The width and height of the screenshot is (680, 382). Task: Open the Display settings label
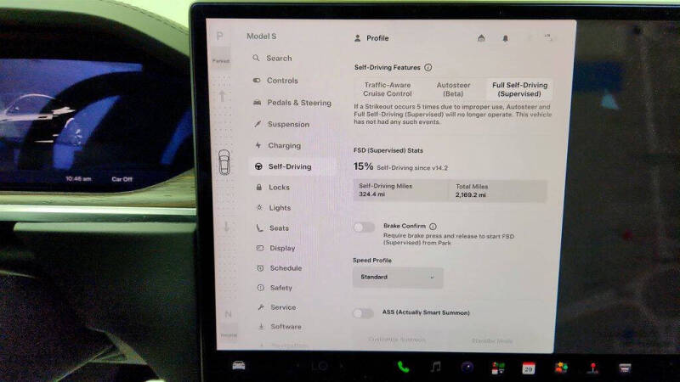[x=282, y=248]
